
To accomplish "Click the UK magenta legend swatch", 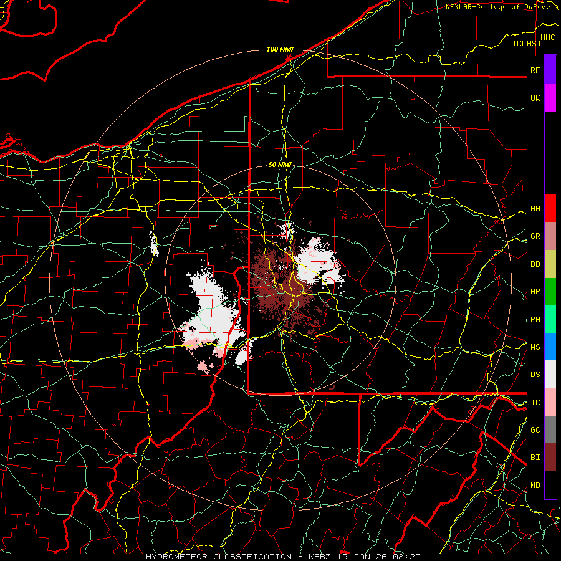I will click(550, 97).
